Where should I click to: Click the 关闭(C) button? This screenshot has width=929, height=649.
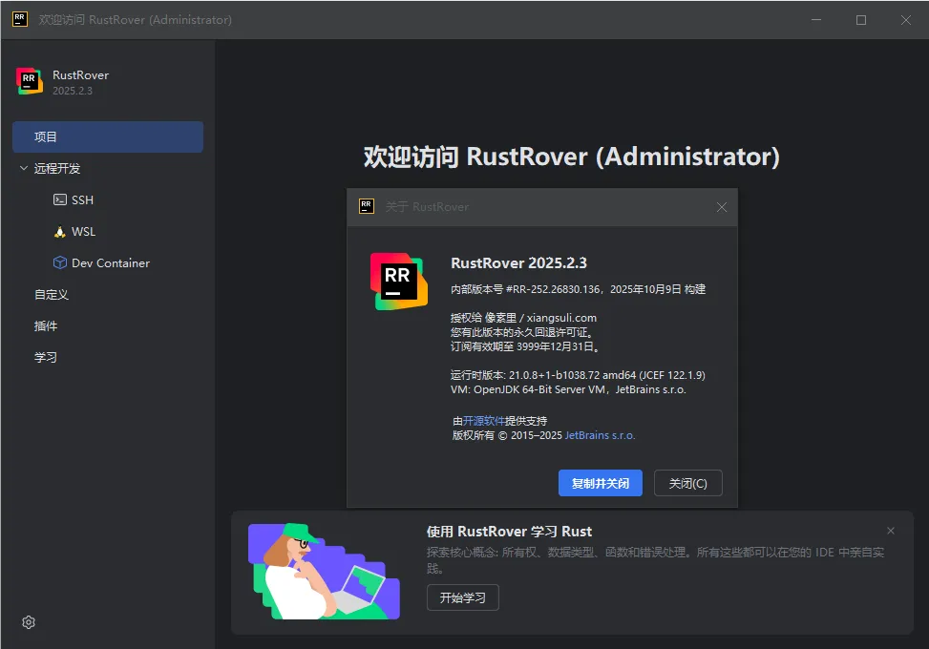click(687, 483)
